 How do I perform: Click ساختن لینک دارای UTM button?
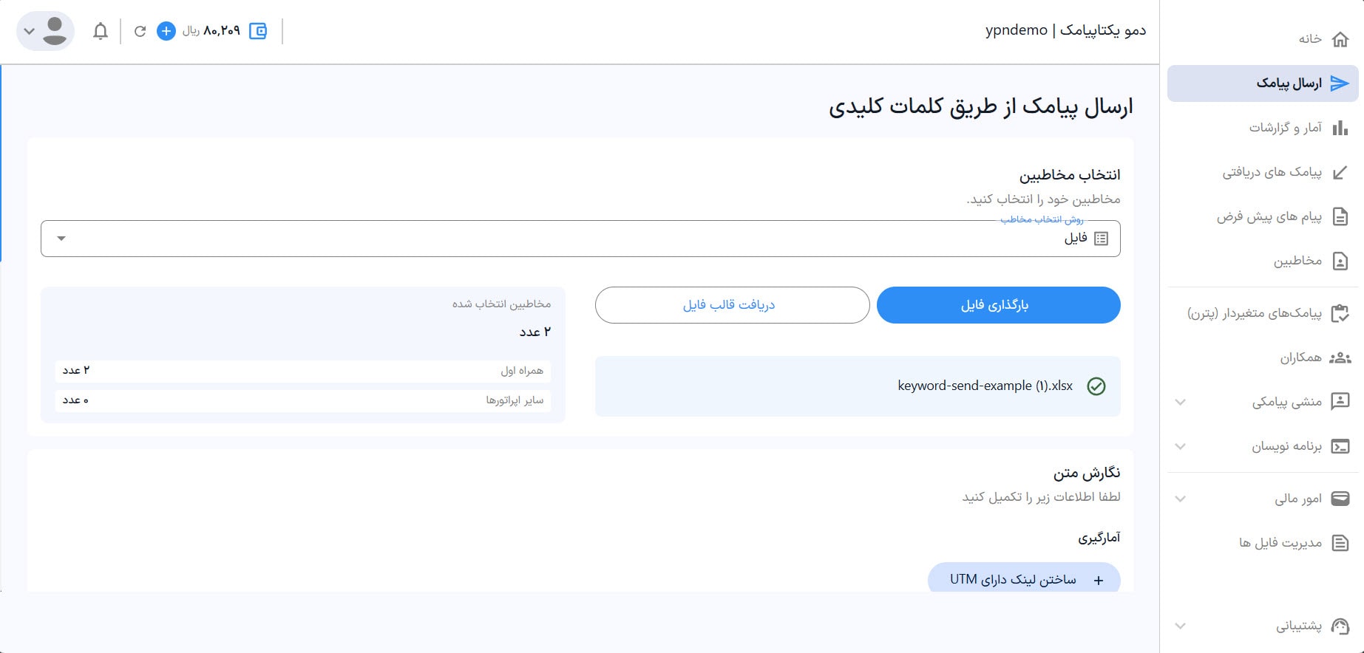point(1024,580)
